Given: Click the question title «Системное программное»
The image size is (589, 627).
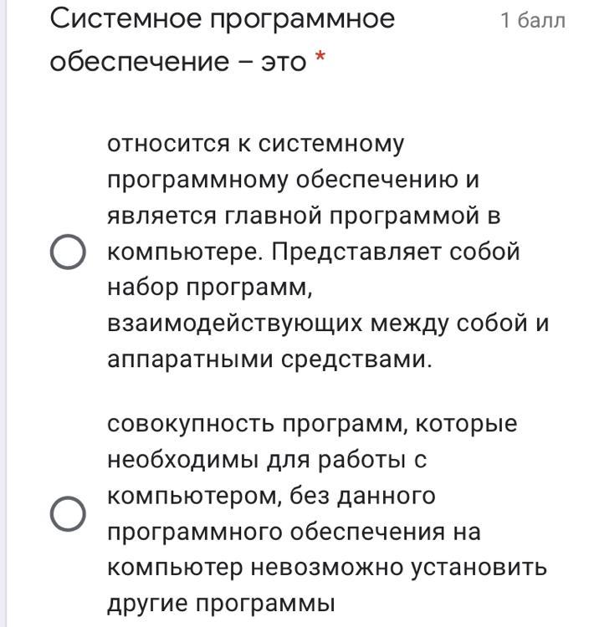Looking at the screenshot, I should point(223,18).
